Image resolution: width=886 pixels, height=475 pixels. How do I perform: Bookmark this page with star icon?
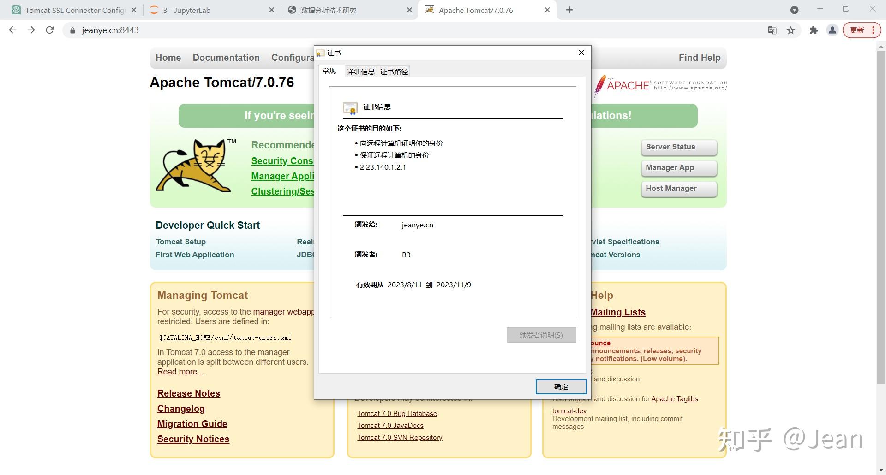click(x=791, y=30)
